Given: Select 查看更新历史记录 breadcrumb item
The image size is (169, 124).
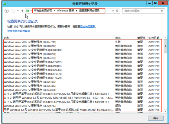Looking at the screenshot, I should (x=89, y=11).
